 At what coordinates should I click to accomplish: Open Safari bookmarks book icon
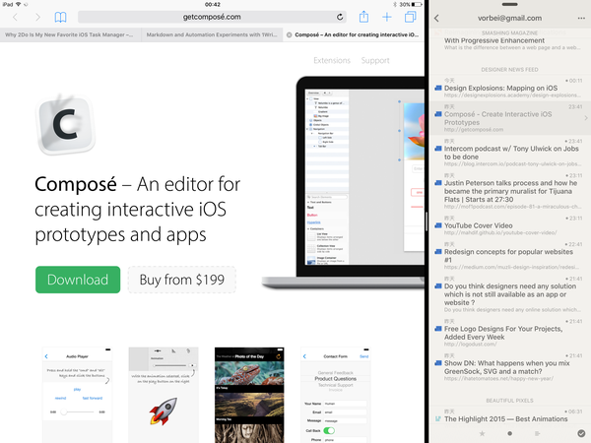[x=60, y=17]
